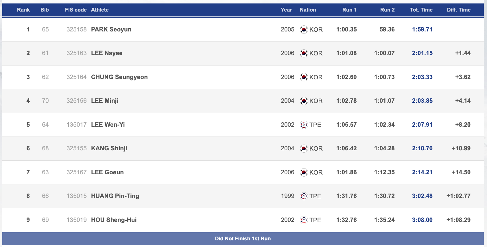Click the Nation column header
The height and width of the screenshot is (247, 487).
(x=308, y=10)
